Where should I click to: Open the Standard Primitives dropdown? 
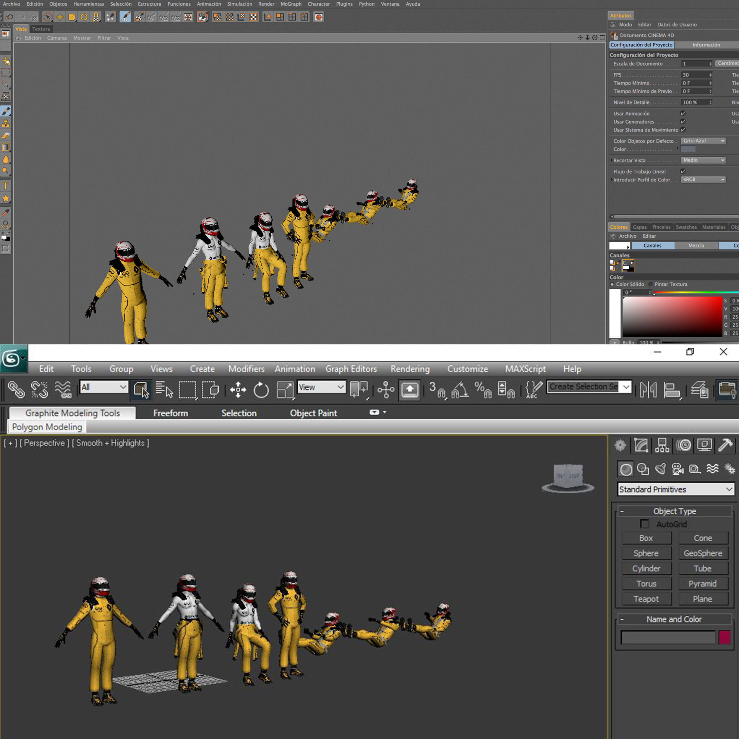(675, 489)
